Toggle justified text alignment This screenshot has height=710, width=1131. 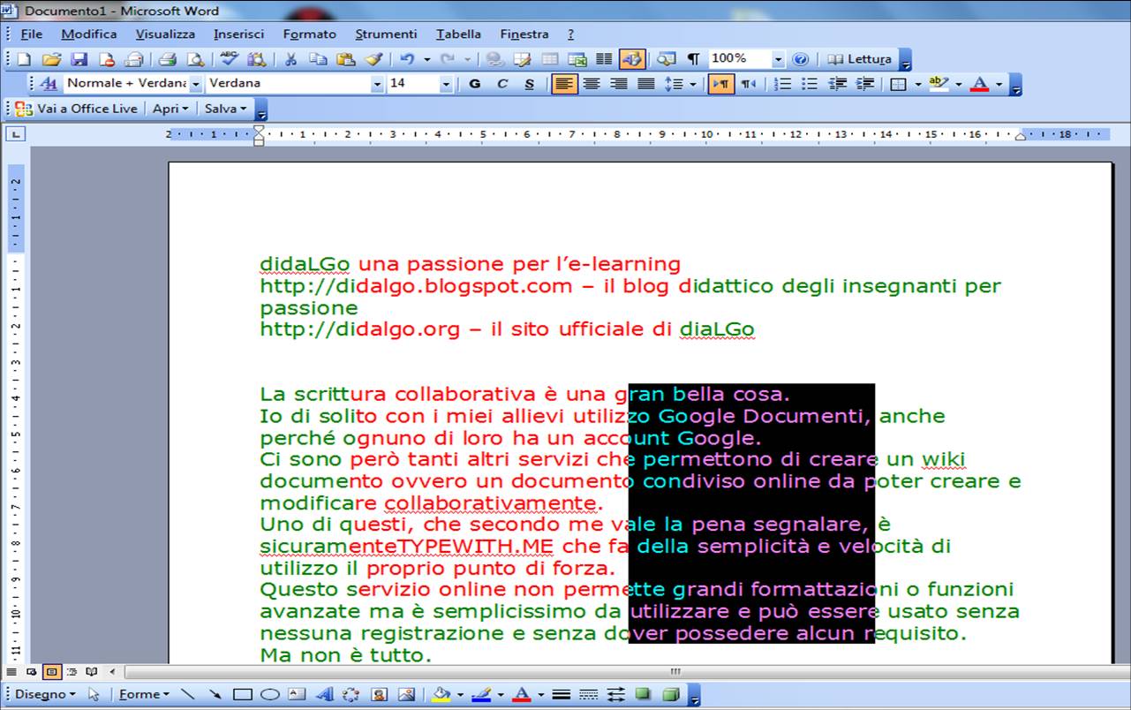pyautogui.click(x=646, y=84)
